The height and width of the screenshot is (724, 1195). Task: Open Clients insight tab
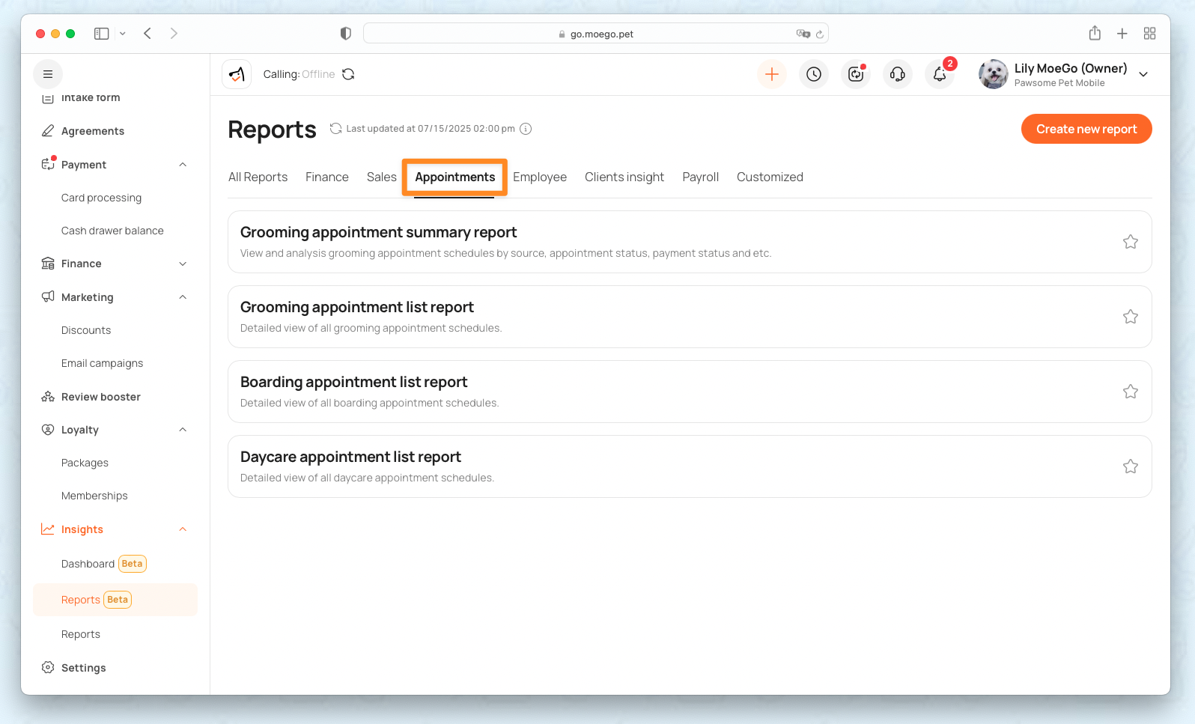(x=624, y=177)
